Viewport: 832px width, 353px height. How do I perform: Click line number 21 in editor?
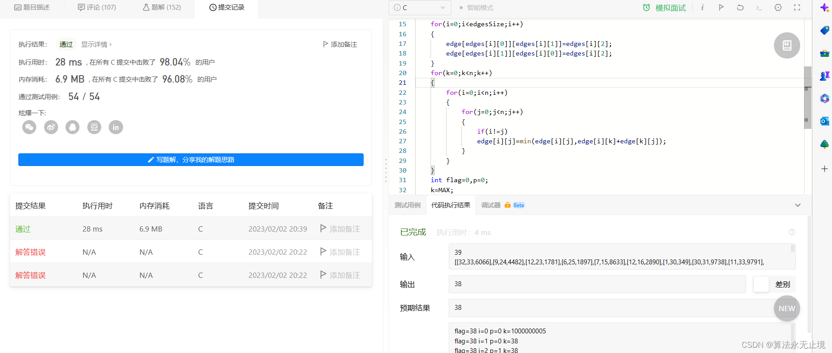click(x=402, y=83)
